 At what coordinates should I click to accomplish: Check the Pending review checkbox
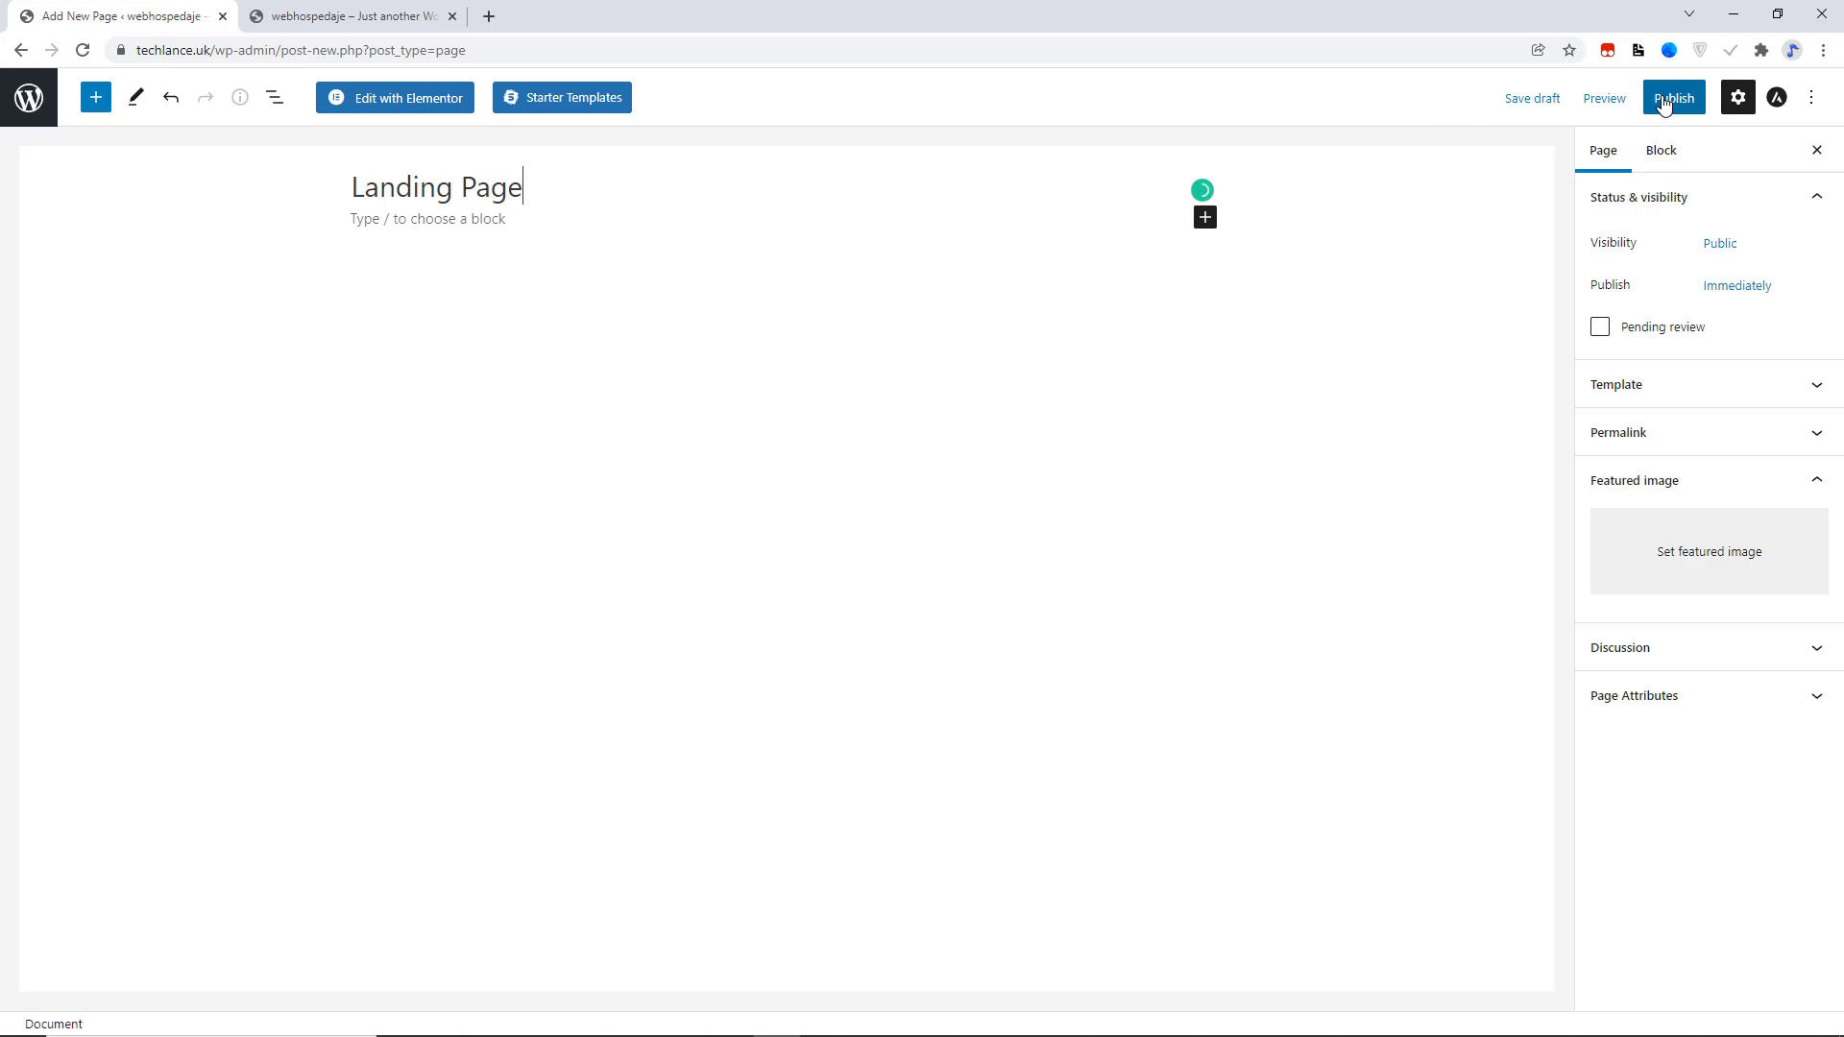pos(1599,326)
